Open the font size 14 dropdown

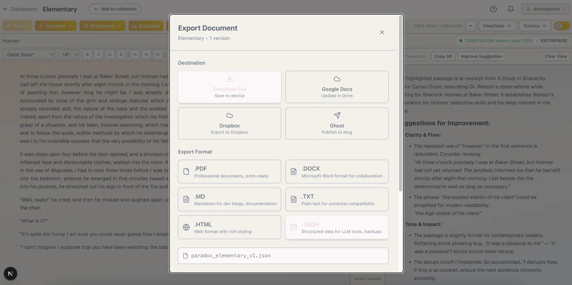pos(69,55)
